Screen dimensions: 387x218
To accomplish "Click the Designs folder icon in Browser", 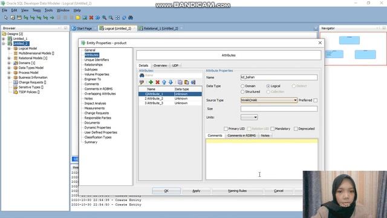I will [4, 34].
